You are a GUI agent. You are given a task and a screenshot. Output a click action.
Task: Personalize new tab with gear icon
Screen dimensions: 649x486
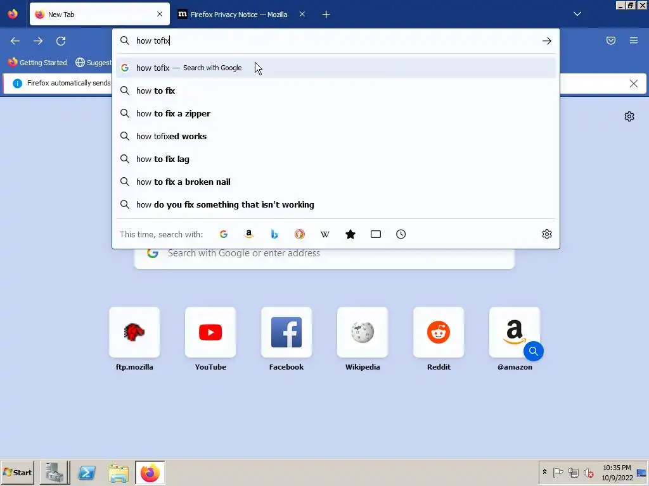pos(629,116)
